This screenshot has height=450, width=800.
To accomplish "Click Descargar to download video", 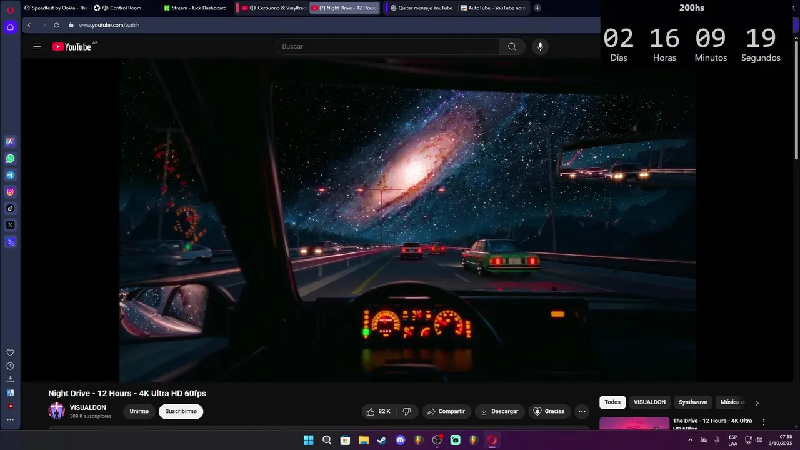I will [x=499, y=411].
